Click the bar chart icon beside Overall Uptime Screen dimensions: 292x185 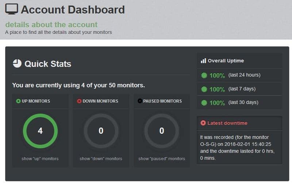203,61
